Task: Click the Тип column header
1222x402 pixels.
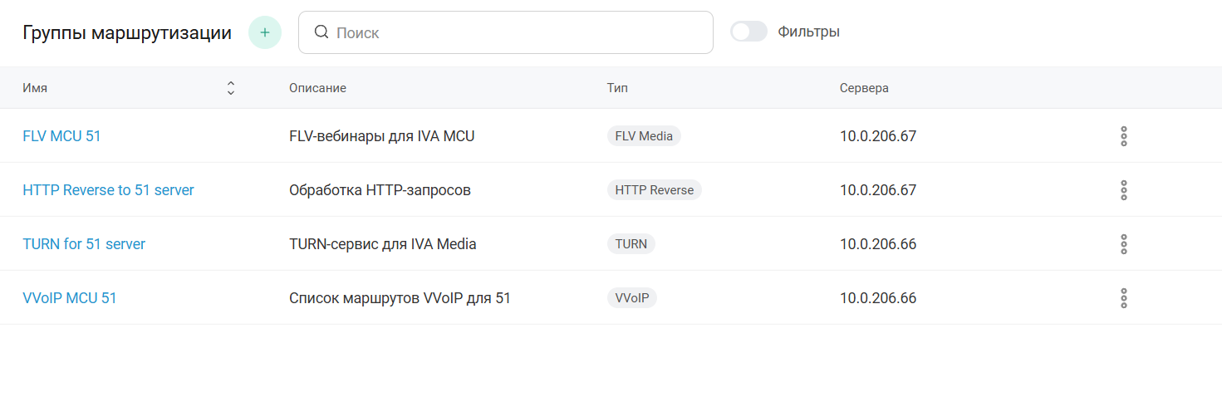Action: [x=617, y=88]
